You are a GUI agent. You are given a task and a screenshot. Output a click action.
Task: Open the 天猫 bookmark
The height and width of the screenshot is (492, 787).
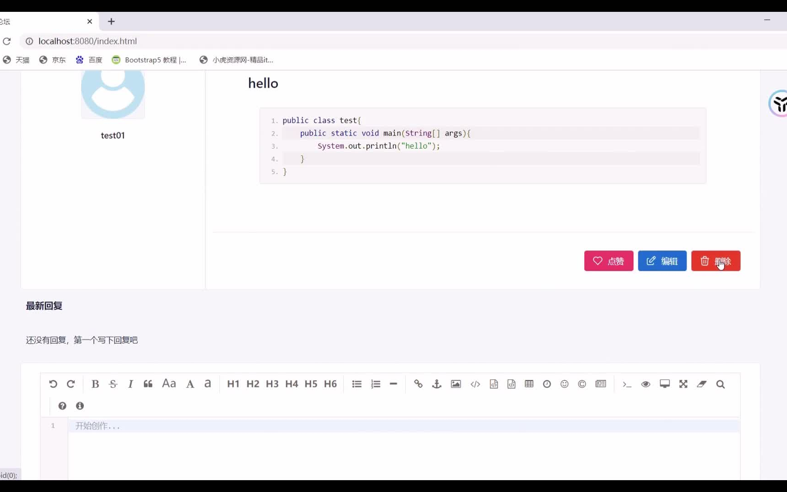16,60
